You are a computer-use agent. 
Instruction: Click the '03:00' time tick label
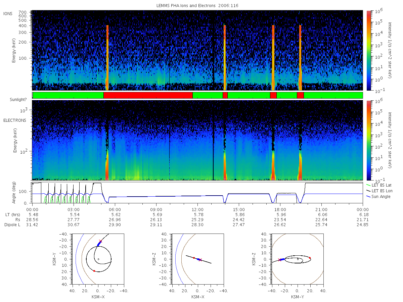(74, 209)
